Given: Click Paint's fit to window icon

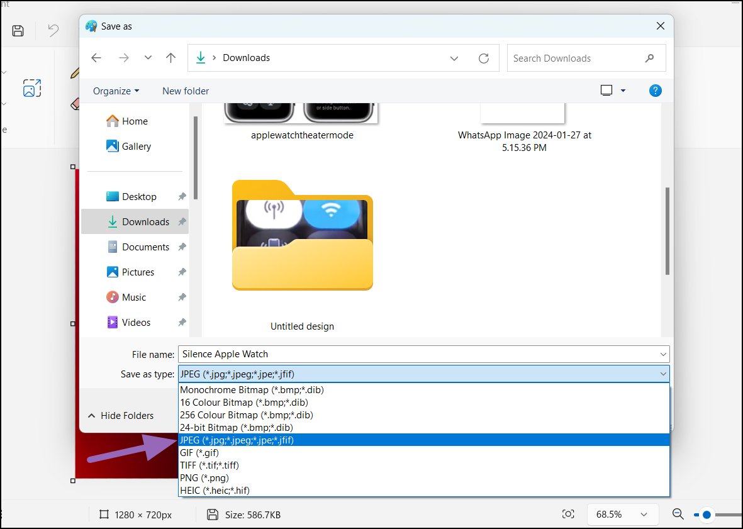Looking at the screenshot, I should pos(567,515).
